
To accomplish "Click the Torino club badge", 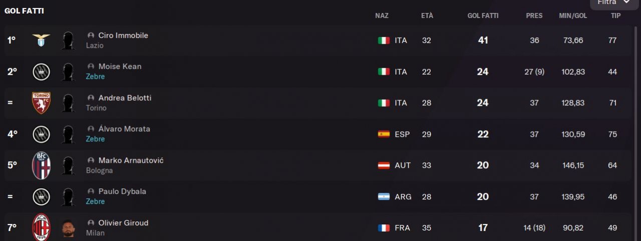I will (41, 103).
